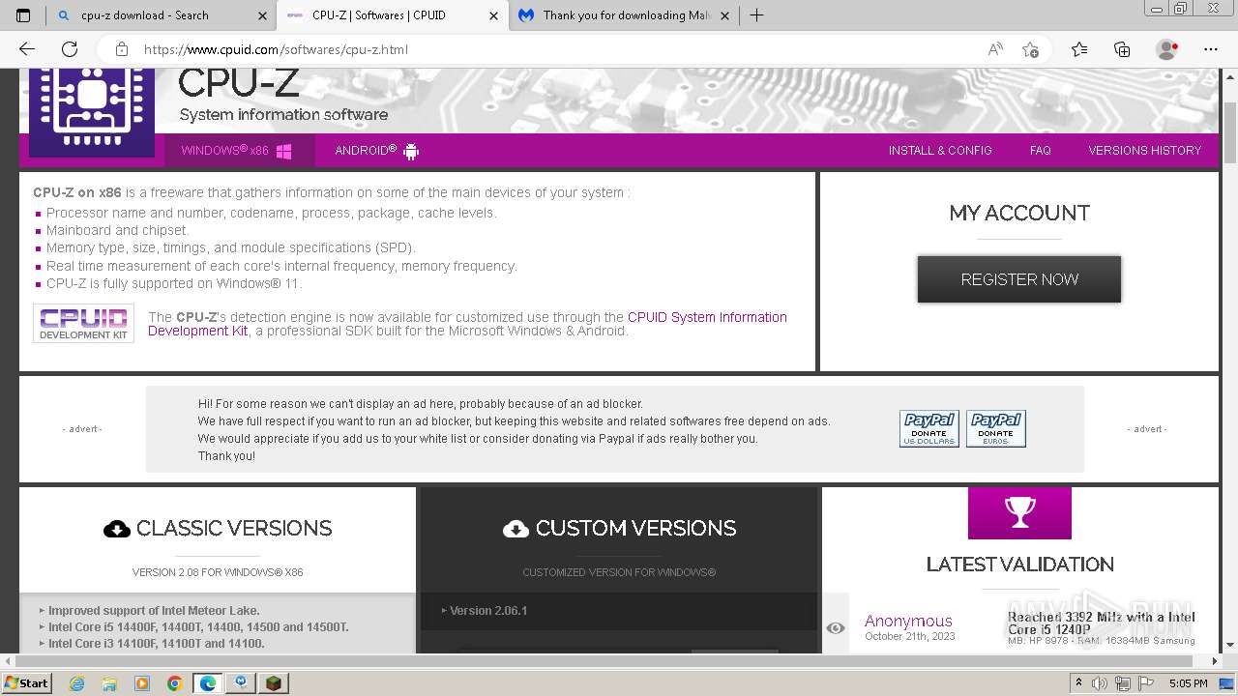This screenshot has width=1238, height=696.
Task: Open File Explorer from the taskbar
Action: coord(109,683)
